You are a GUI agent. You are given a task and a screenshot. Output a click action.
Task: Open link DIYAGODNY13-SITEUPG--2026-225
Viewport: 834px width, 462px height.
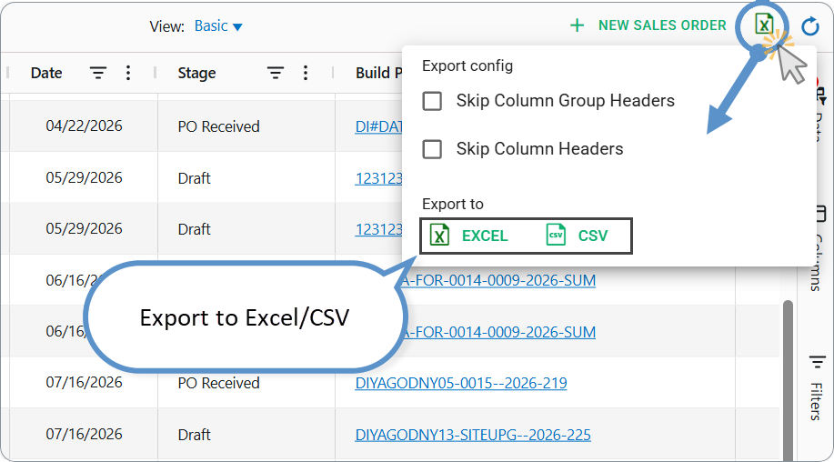[x=473, y=435]
